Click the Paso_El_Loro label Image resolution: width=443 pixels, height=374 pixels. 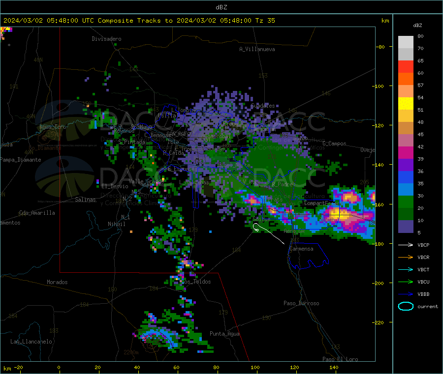(x=340, y=359)
